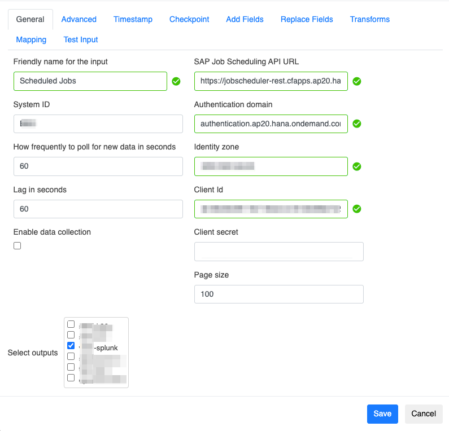The height and width of the screenshot is (431, 449).
Task: Enable data collection checkbox
Action: pyautogui.click(x=18, y=246)
